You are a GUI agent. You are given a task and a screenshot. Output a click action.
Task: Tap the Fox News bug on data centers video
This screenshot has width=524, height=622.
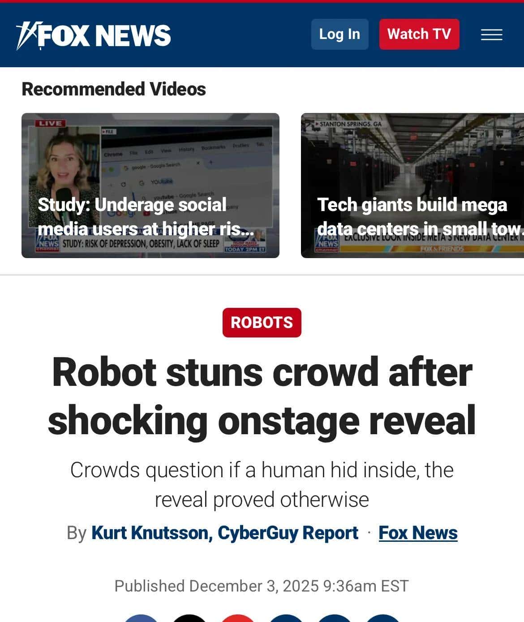(x=327, y=243)
